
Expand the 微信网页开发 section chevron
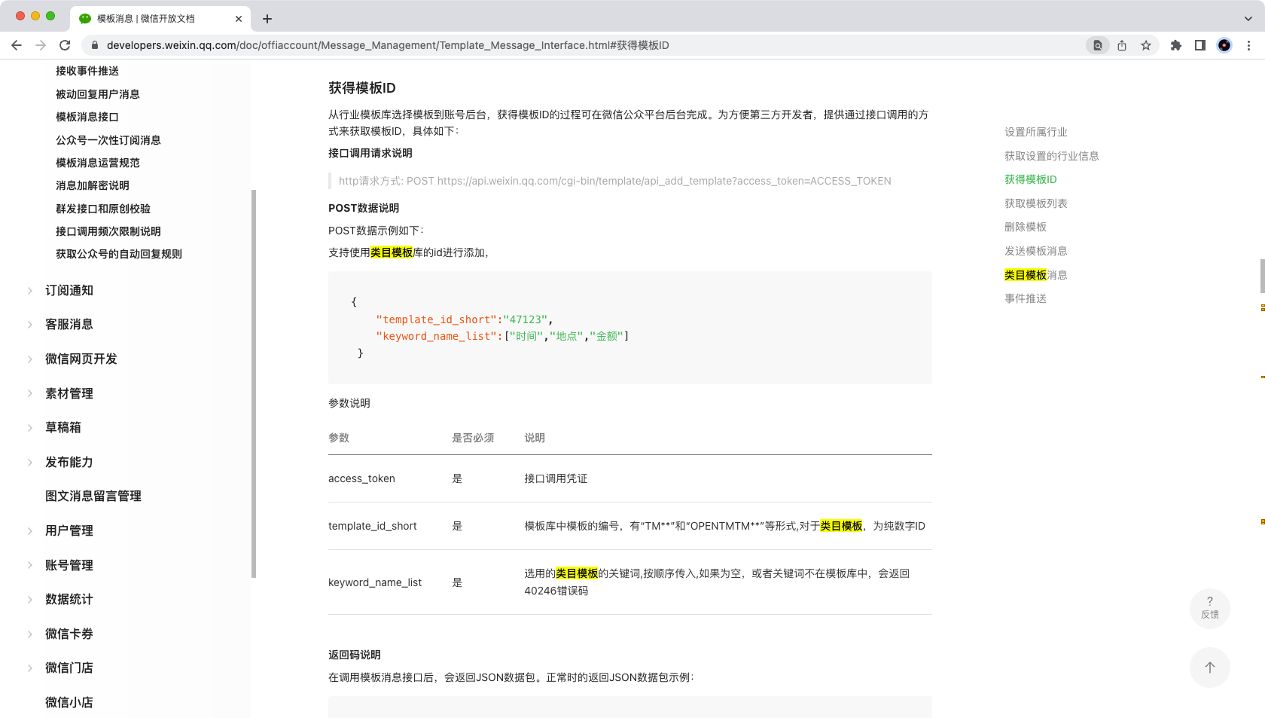tap(30, 359)
